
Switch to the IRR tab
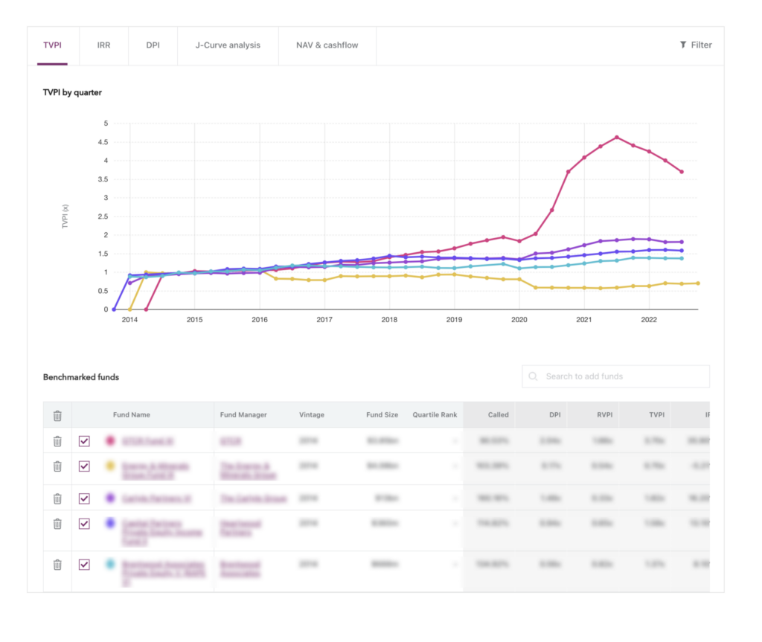click(x=103, y=45)
